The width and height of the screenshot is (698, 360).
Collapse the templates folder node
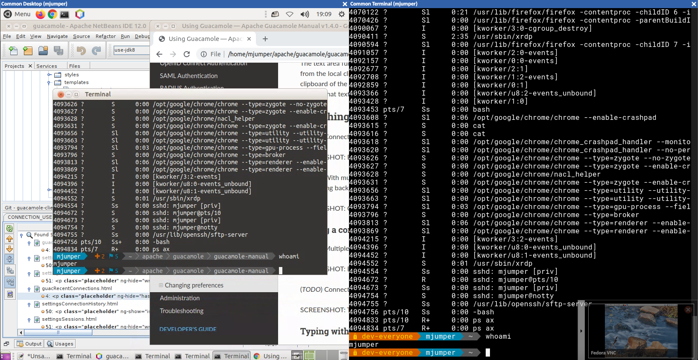(x=50, y=83)
